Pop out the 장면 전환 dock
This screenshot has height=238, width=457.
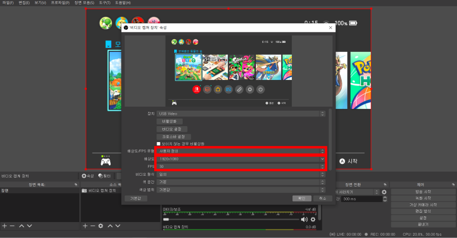click(385, 185)
